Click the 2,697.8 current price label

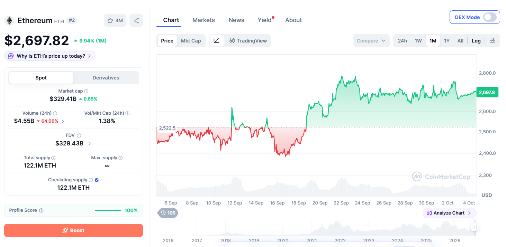pyautogui.click(x=487, y=92)
